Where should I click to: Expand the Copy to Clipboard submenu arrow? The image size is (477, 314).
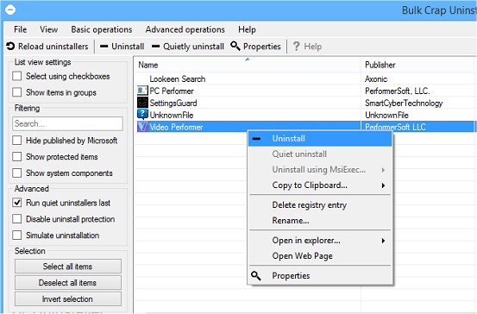click(x=383, y=185)
